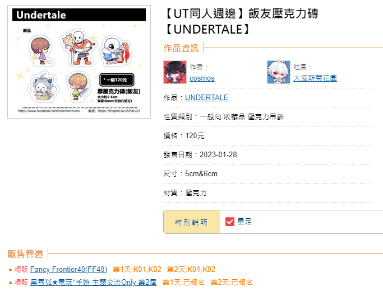
Task: Follow the UNDERTALE work link
Action: 207,97
